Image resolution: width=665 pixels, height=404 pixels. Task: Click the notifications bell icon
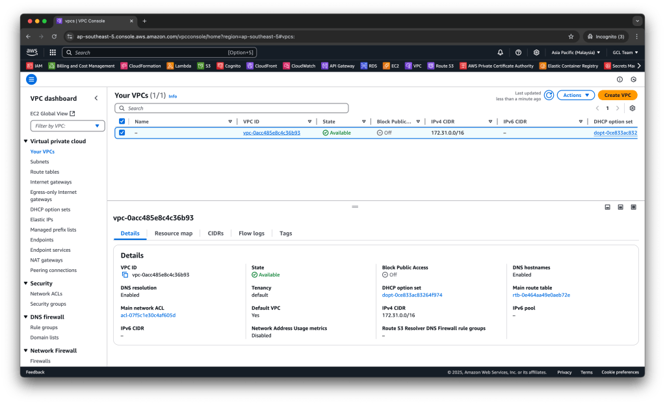pos(500,52)
